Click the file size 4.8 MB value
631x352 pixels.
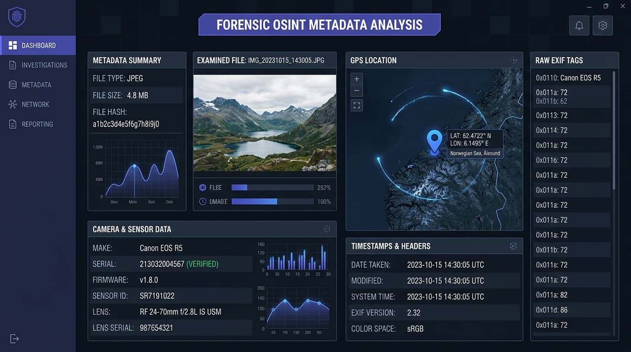tap(138, 95)
